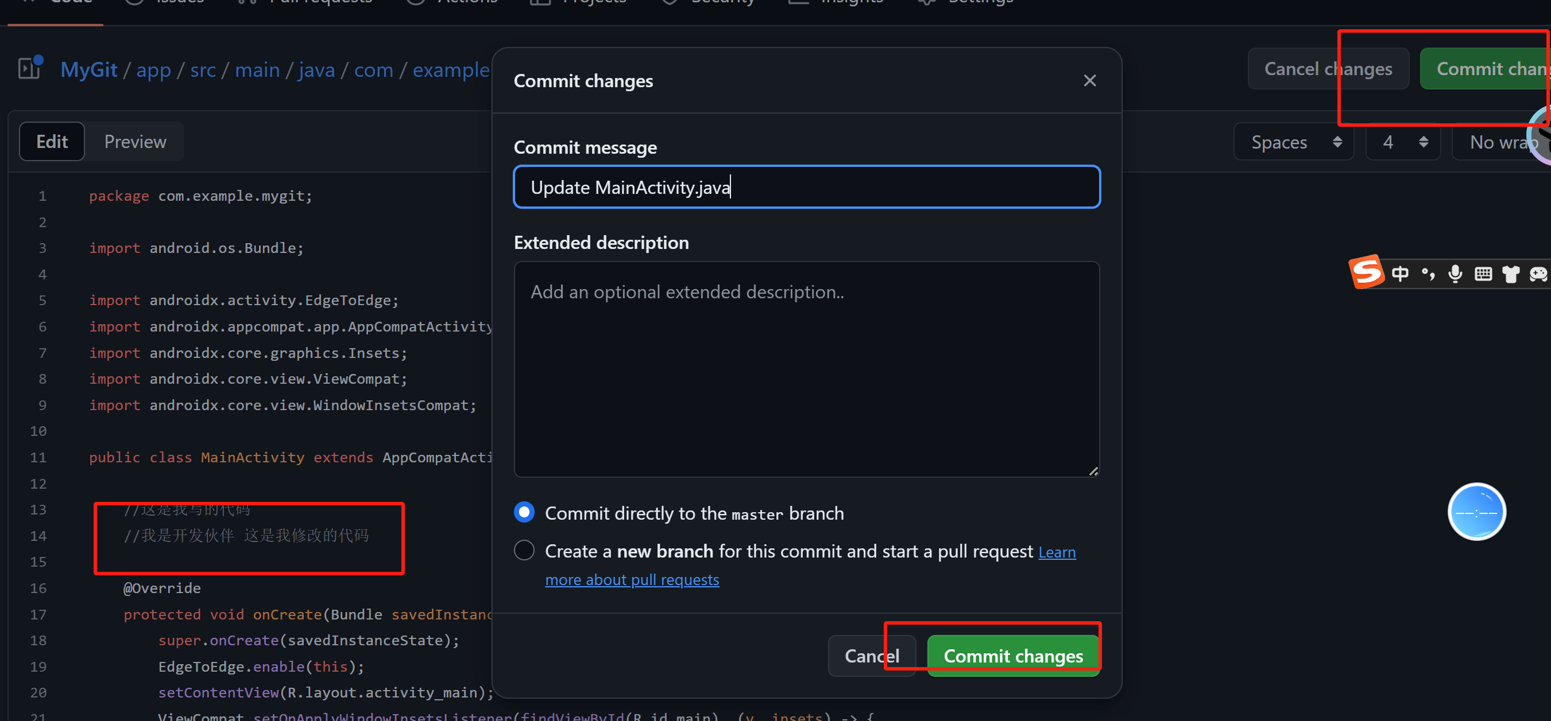The image size is (1551, 721).
Task: Click line 1 package com.example.mygit
Action: [x=200, y=196]
